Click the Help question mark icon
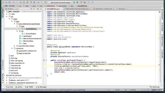 [93, 2]
